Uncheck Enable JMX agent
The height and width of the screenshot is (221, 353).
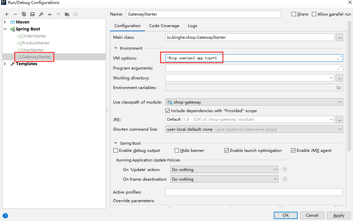[293, 151]
